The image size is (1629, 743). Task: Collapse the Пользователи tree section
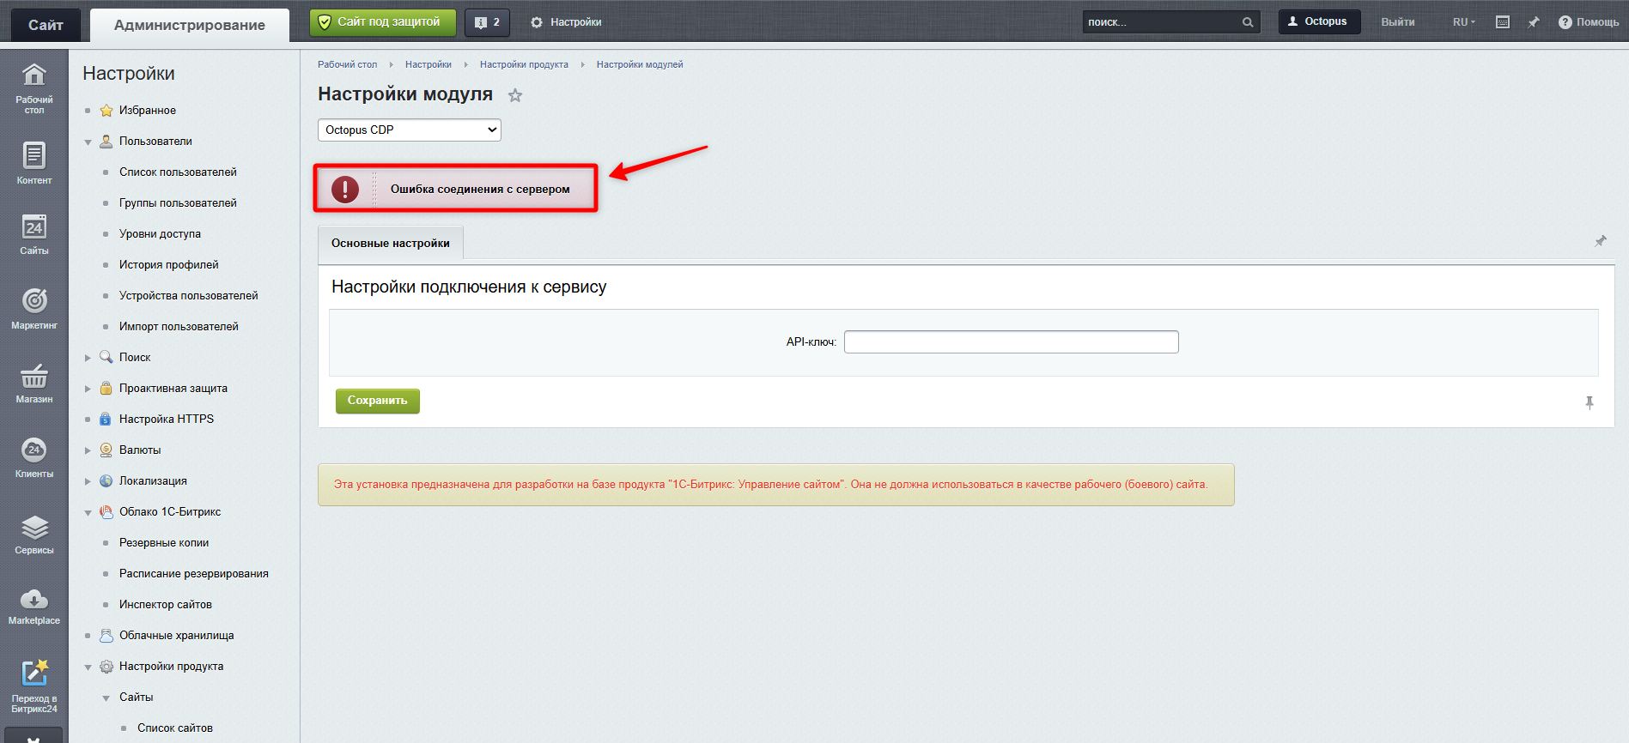coord(88,142)
